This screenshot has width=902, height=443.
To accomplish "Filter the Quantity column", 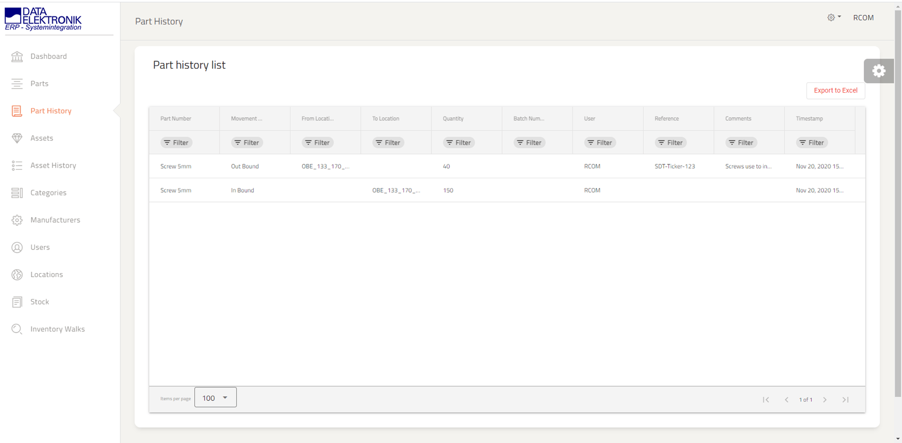I will 459,143.
